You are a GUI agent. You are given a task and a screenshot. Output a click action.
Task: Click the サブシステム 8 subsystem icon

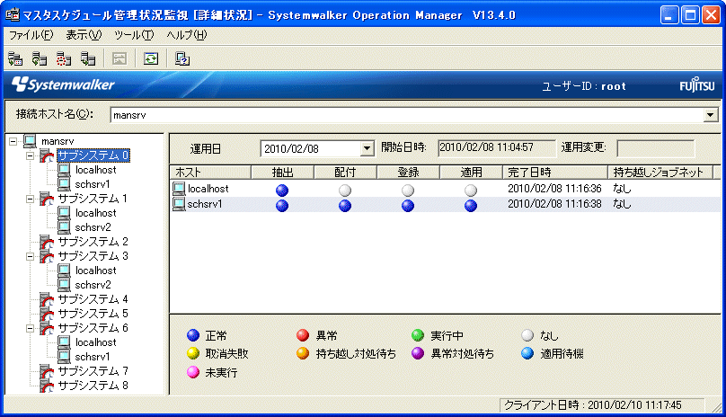[47, 386]
